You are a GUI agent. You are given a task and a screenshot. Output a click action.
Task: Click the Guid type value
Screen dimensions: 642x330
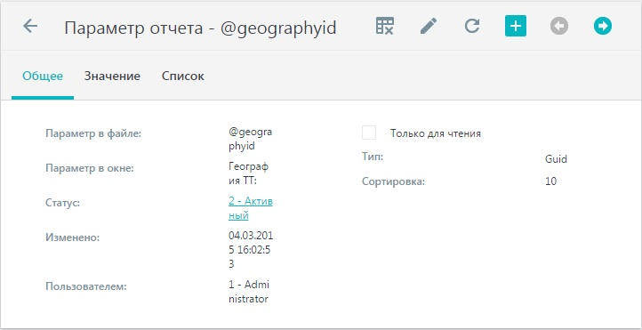click(556, 159)
